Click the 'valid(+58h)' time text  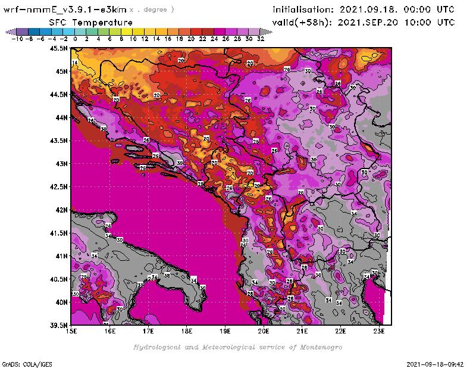[x=364, y=22]
